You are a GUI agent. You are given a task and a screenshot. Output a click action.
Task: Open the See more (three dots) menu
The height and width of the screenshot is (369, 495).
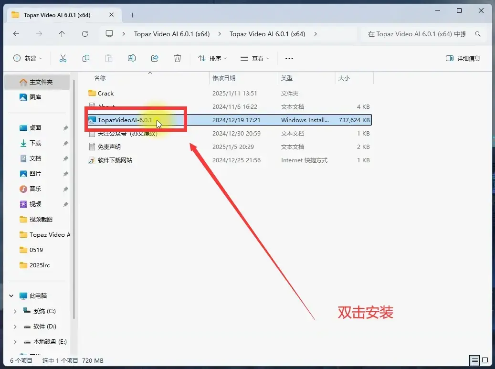tap(289, 58)
